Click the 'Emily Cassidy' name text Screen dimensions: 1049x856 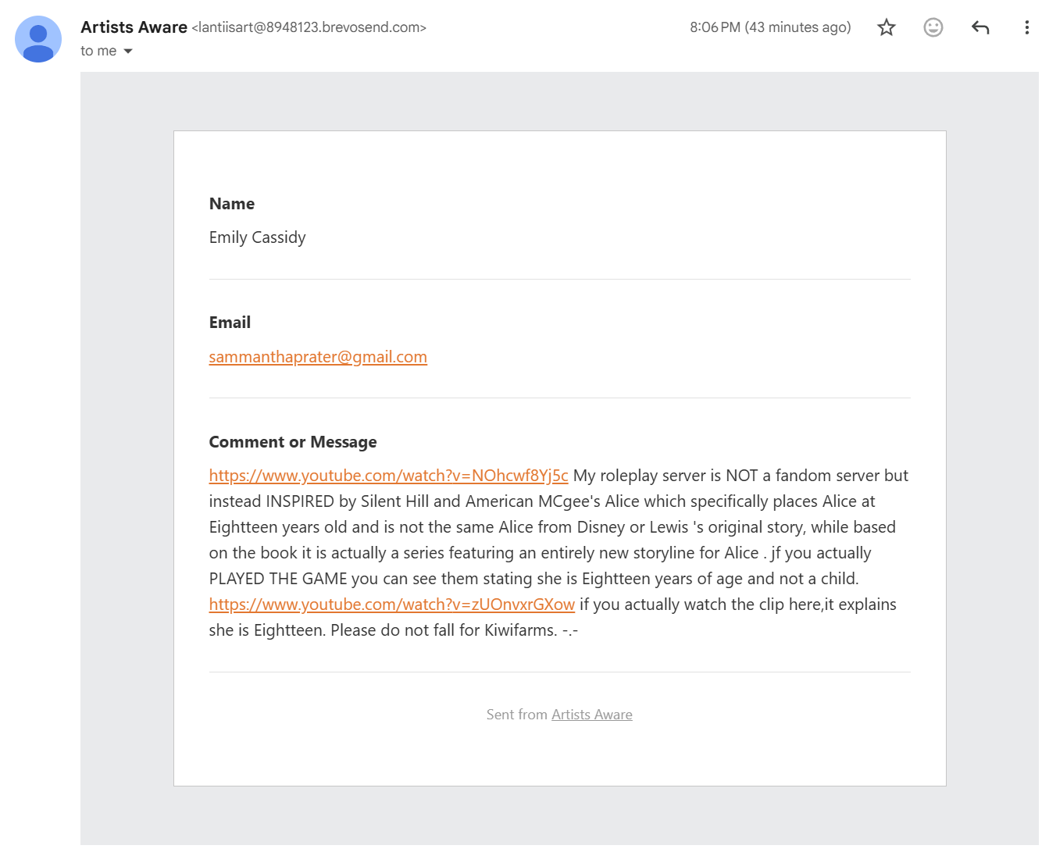[x=257, y=237]
